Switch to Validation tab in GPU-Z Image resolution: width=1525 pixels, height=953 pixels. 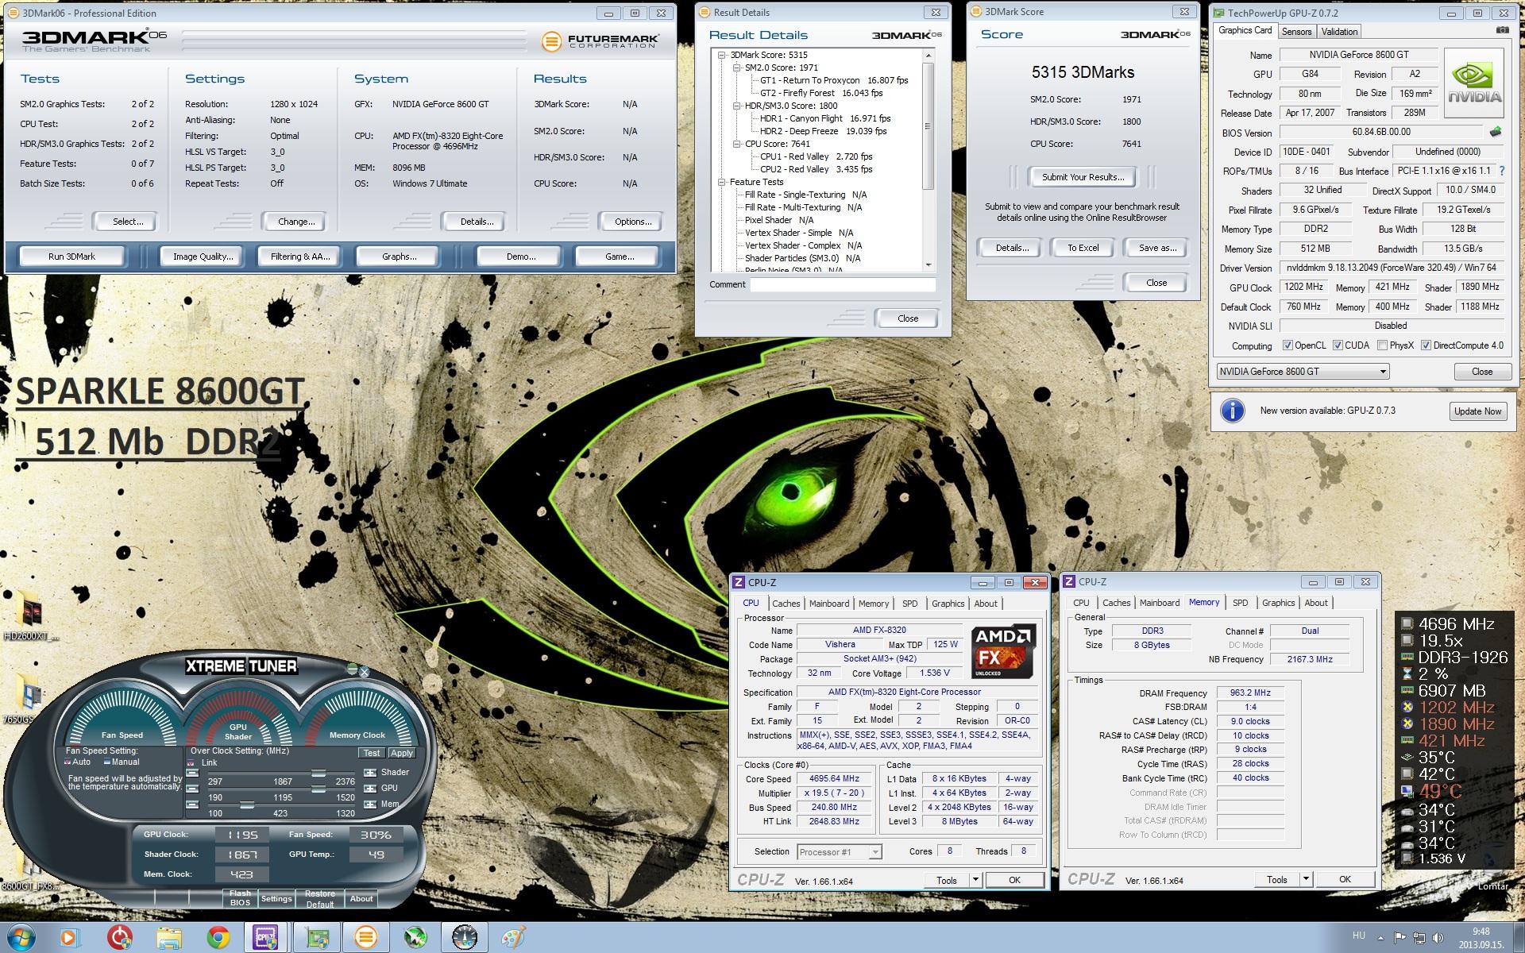(1339, 32)
